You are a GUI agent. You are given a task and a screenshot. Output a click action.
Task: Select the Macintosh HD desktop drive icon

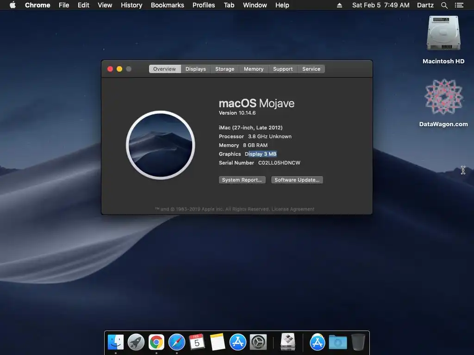point(443,33)
